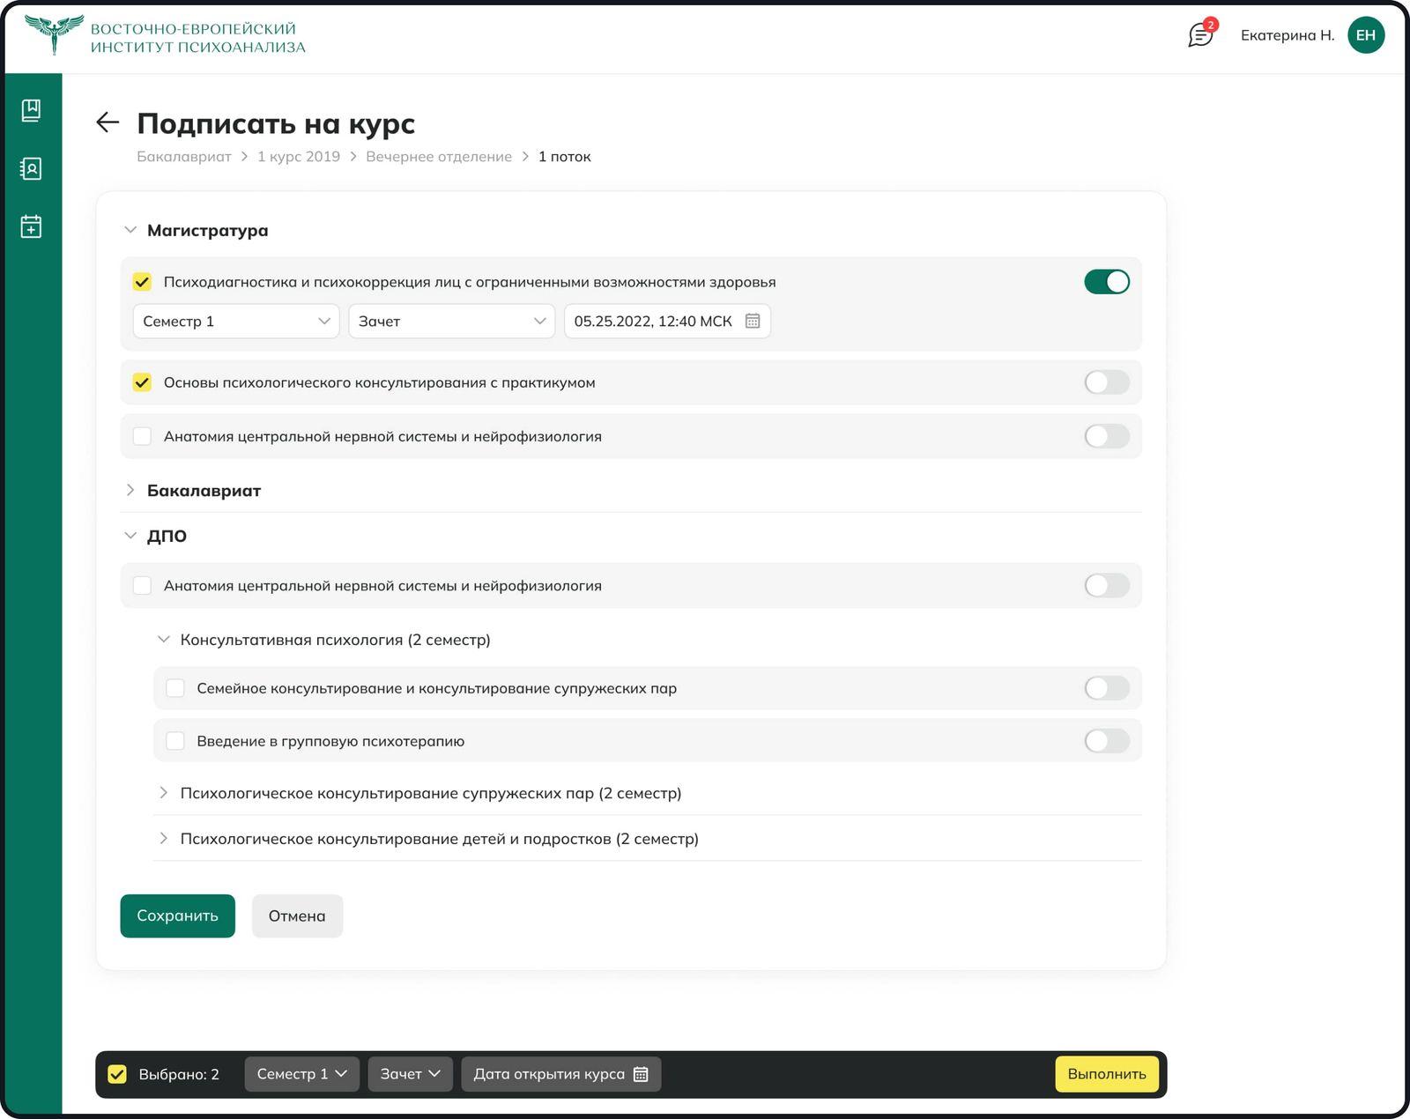Click Дата открытия курса date picker field
The height and width of the screenshot is (1119, 1410).
tap(560, 1074)
